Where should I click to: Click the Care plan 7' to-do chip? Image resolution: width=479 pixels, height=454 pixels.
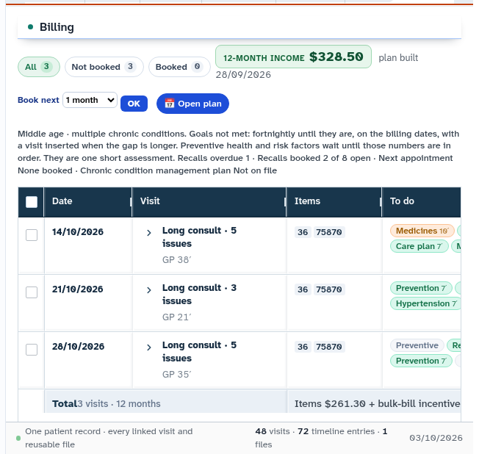point(419,246)
